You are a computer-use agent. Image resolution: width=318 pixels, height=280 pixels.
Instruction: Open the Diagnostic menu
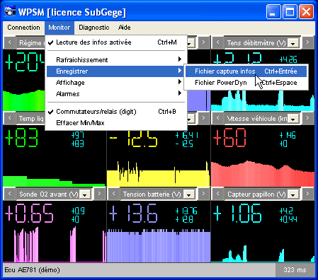93,28
